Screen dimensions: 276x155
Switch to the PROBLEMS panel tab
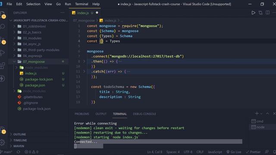pos(82,114)
